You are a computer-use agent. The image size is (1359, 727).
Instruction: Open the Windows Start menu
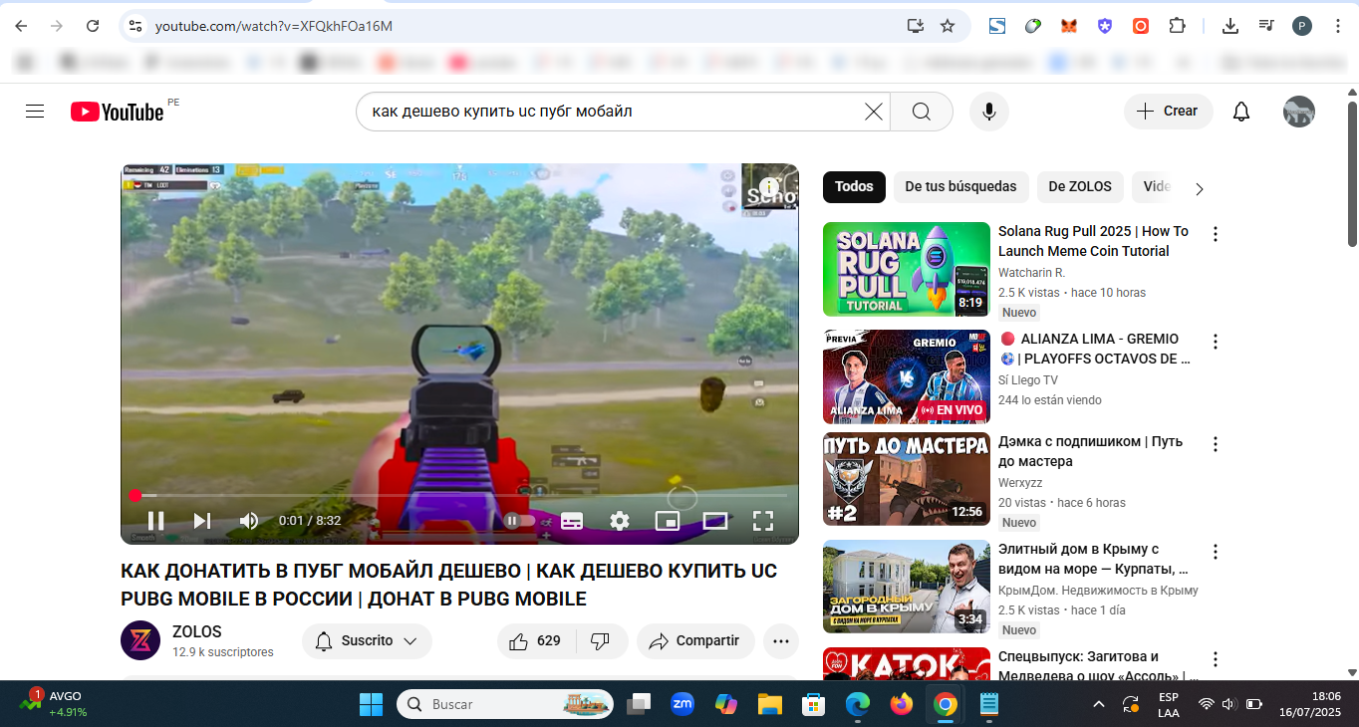click(371, 704)
